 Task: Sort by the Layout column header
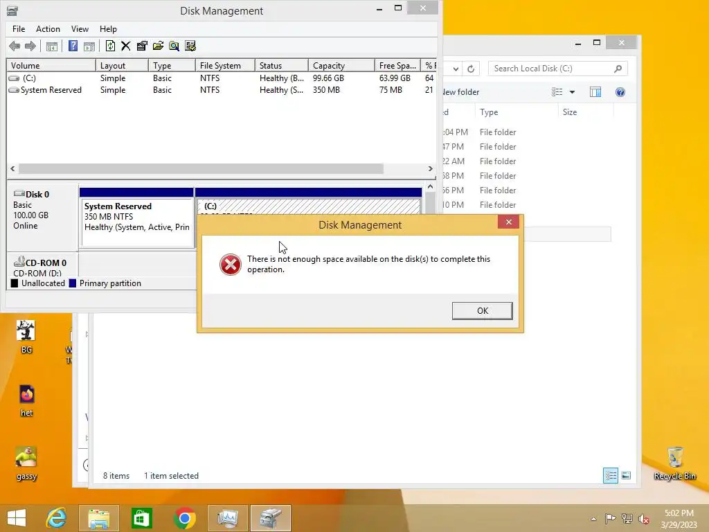pyautogui.click(x=122, y=66)
